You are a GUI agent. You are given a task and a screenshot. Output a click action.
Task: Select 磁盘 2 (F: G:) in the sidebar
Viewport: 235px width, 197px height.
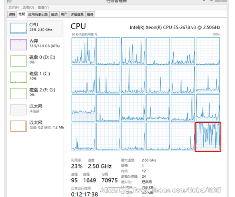click(35, 93)
